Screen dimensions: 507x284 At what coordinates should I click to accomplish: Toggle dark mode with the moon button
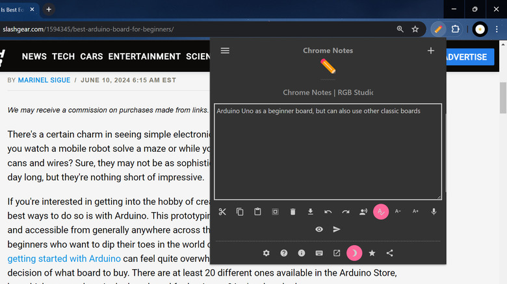[354, 253]
